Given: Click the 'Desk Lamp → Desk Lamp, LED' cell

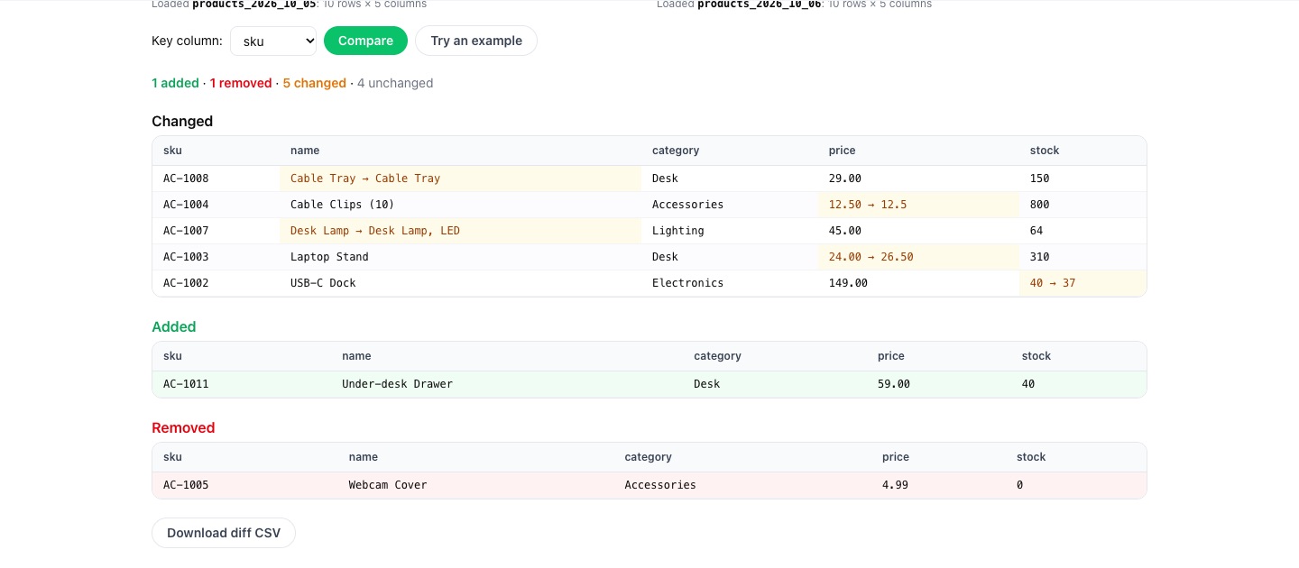Looking at the screenshot, I should click(x=460, y=231).
